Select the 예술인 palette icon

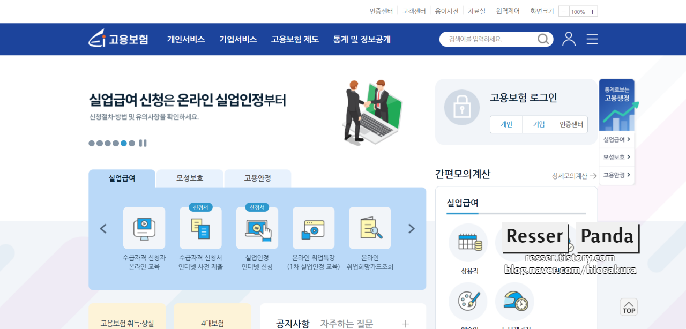[468, 302]
